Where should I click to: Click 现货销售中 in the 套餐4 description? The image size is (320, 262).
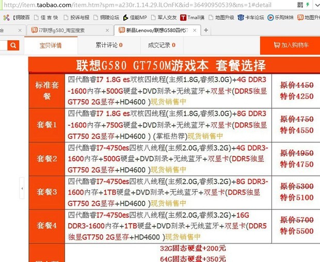click(183, 237)
